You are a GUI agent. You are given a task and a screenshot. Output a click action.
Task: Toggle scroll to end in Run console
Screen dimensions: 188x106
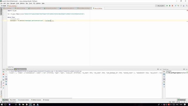(x=6, y=79)
